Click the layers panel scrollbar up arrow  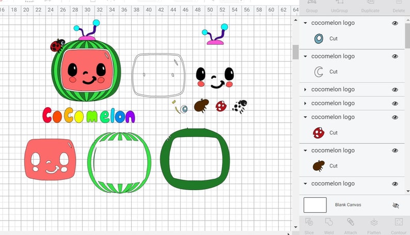(x=408, y=20)
